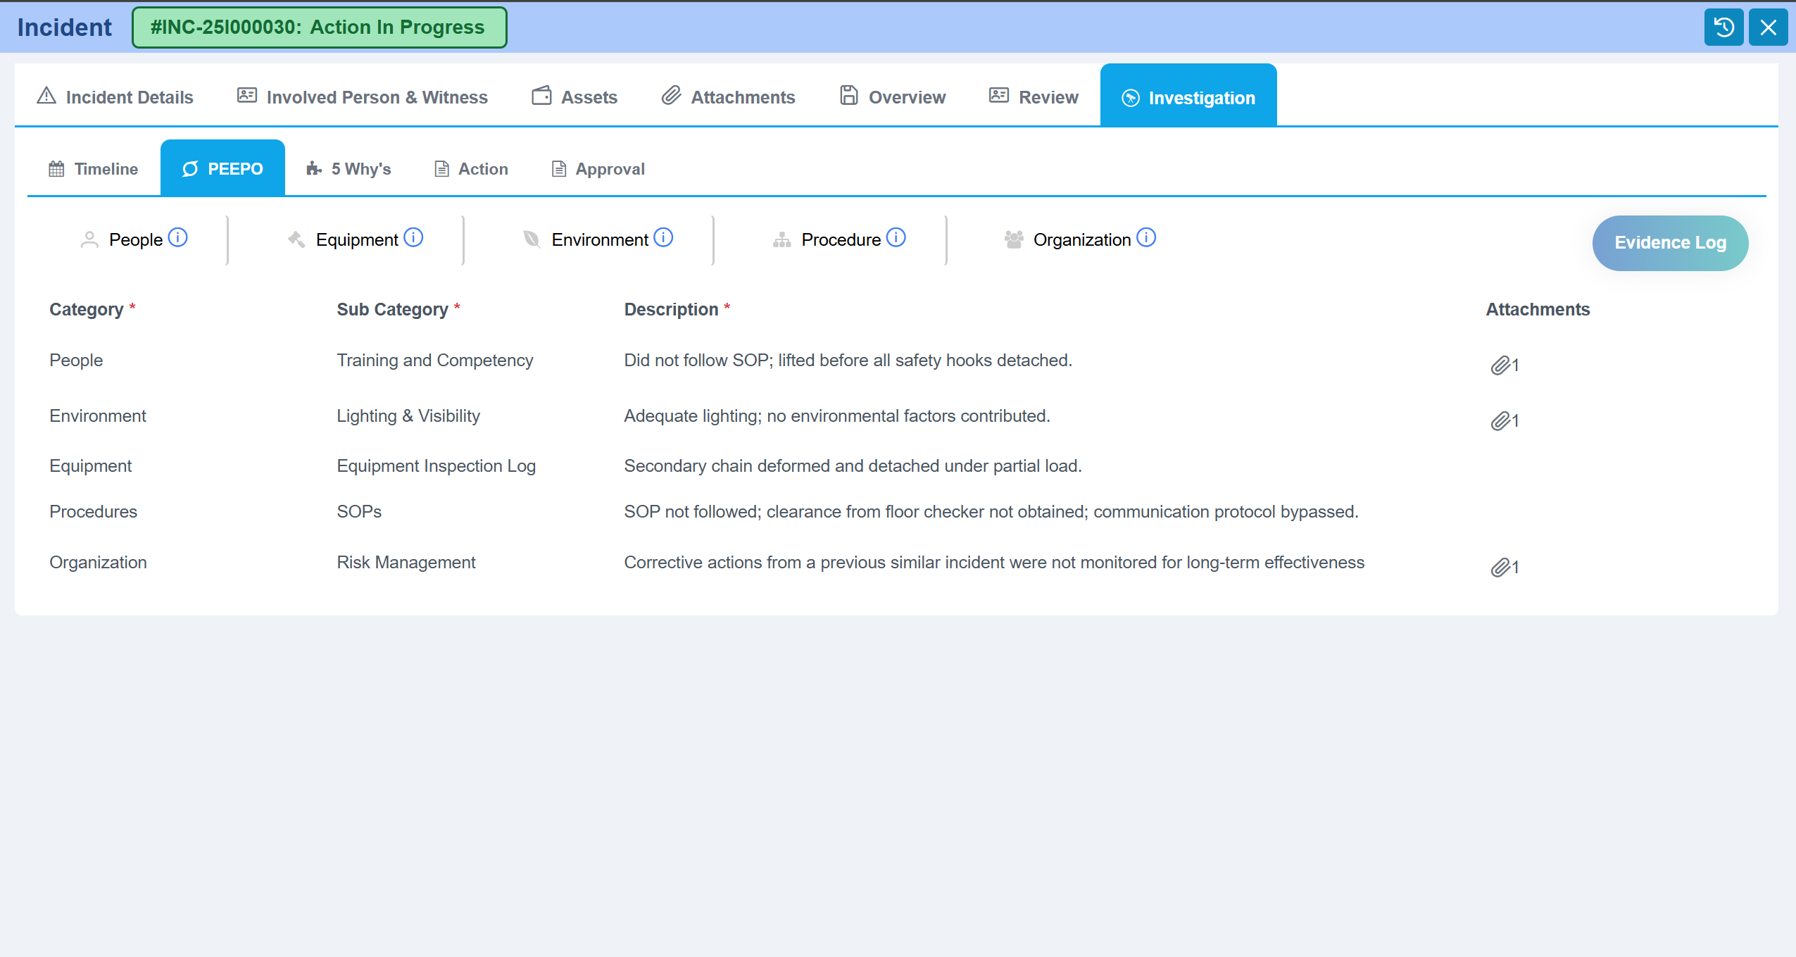Select the Organization PEEPO category

click(x=1081, y=240)
